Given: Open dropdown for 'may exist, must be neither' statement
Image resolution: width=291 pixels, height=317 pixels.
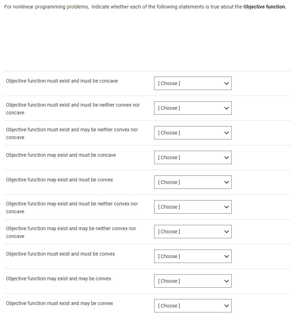Looking at the screenshot, I should [193, 207].
